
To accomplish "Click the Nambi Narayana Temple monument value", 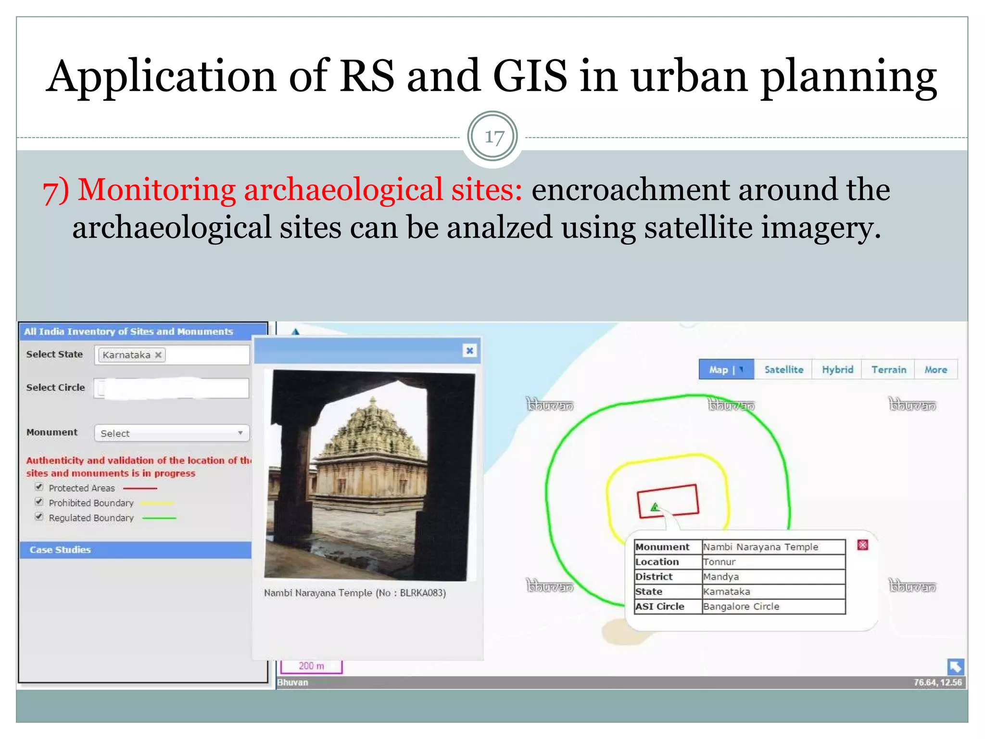I will [x=760, y=547].
